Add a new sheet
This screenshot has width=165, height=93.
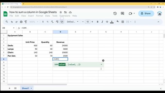click(x=10, y=88)
